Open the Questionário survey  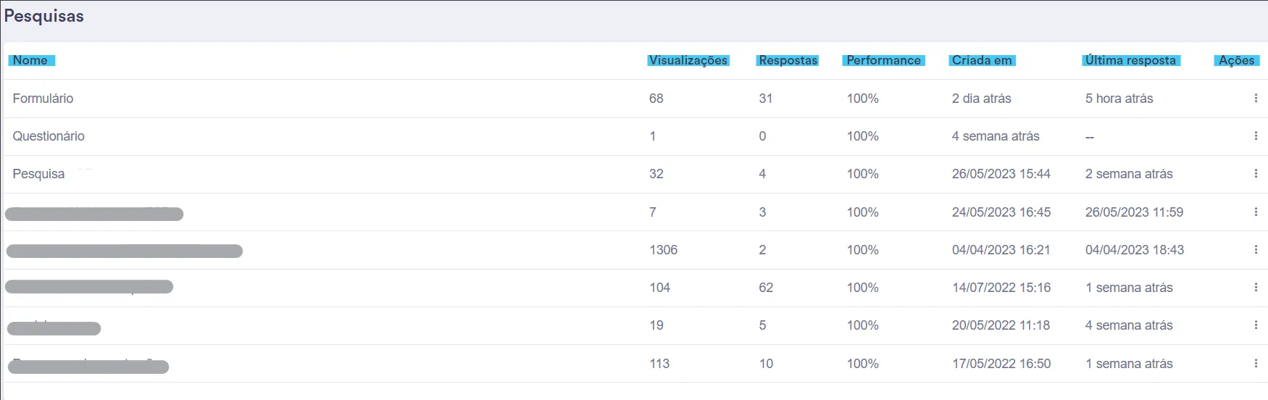point(49,136)
